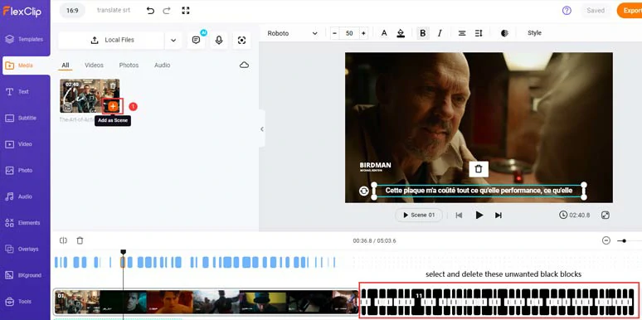Viewport: 642px width, 320px height.
Task: Click the font size 50 field
Action: click(x=349, y=33)
